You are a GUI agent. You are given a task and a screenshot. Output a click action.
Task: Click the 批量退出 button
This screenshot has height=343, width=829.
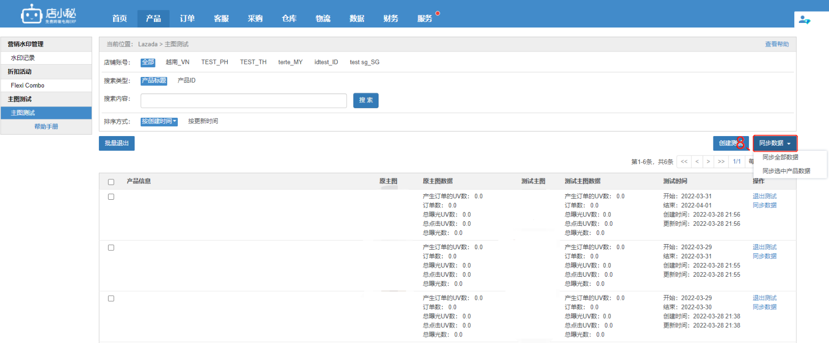point(117,143)
